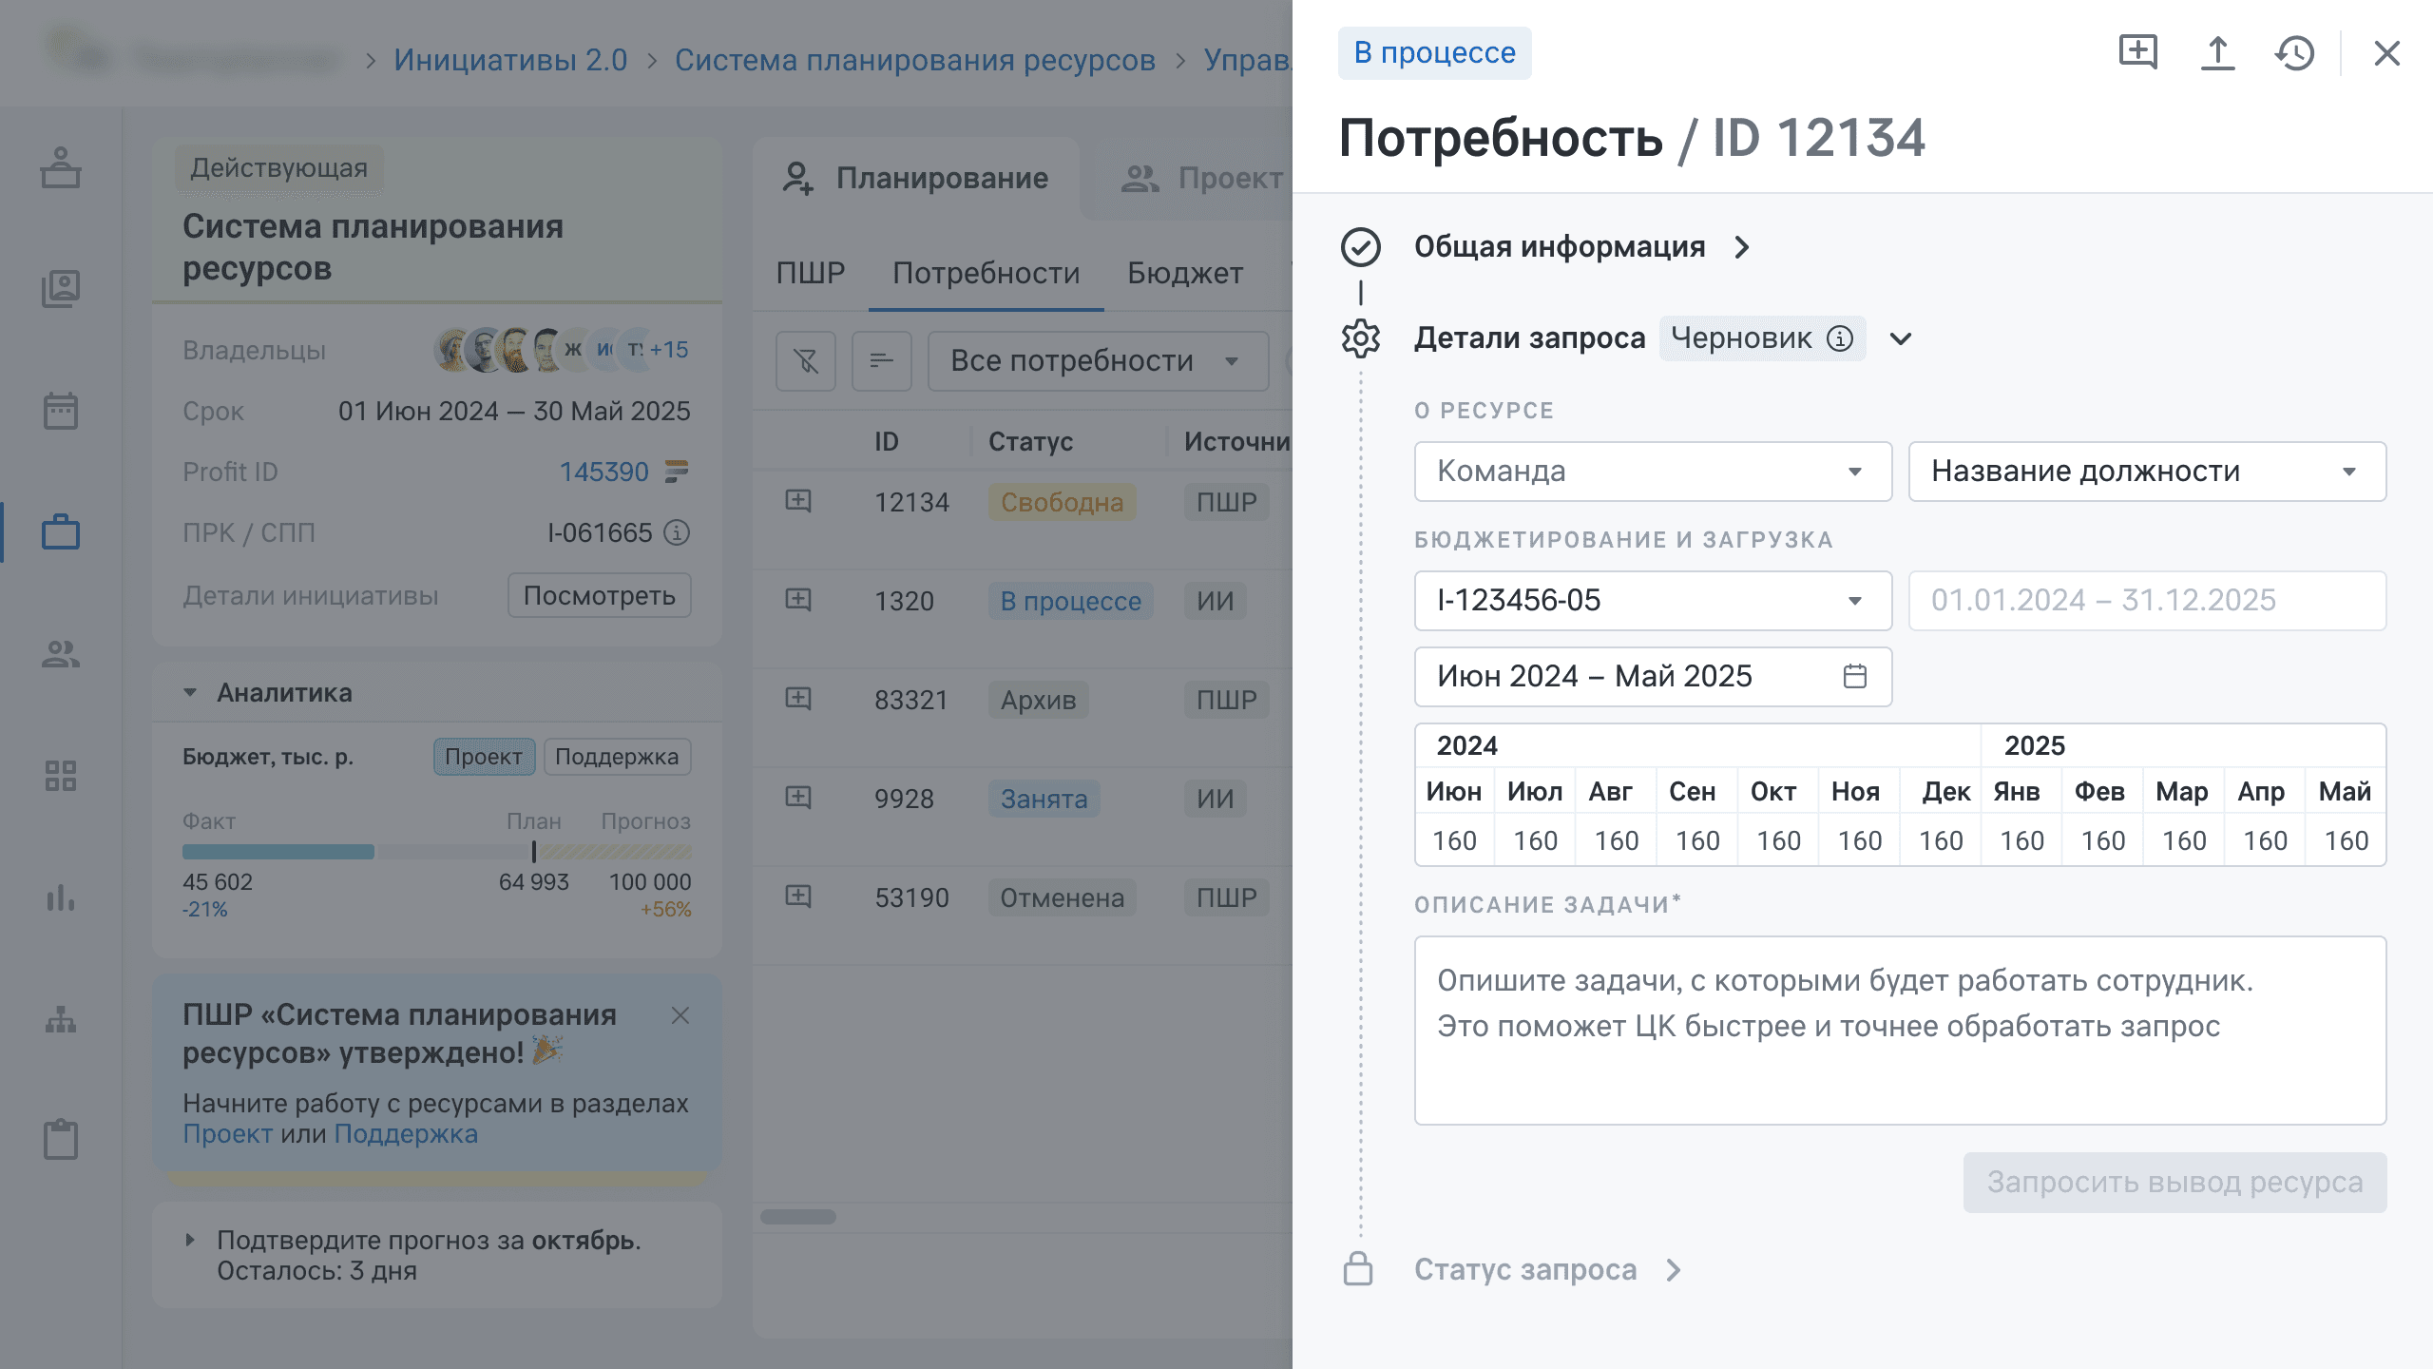The height and width of the screenshot is (1369, 2433).
Task: Open the briefcase section in the left sidebar
Action: coord(61,531)
